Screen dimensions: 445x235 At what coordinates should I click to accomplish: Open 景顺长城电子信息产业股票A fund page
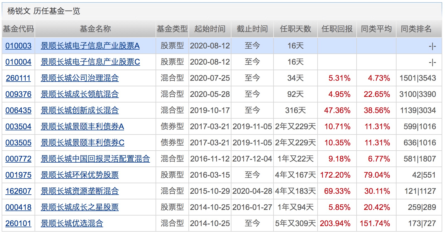coord(90,46)
